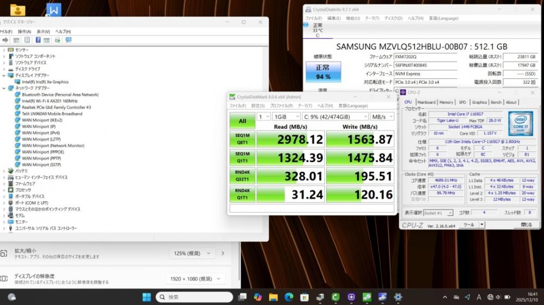The image size is (544, 305).
Task: Open the 1920 × 1080 resolution dropdown
Action: tap(195, 278)
